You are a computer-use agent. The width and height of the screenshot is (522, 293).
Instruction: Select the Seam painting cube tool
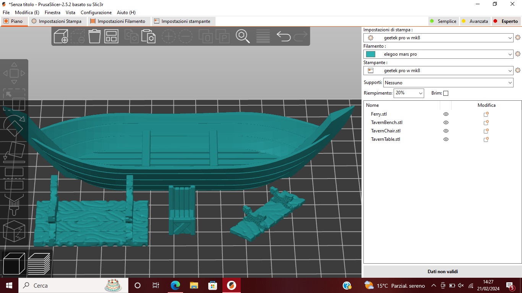[x=14, y=231]
